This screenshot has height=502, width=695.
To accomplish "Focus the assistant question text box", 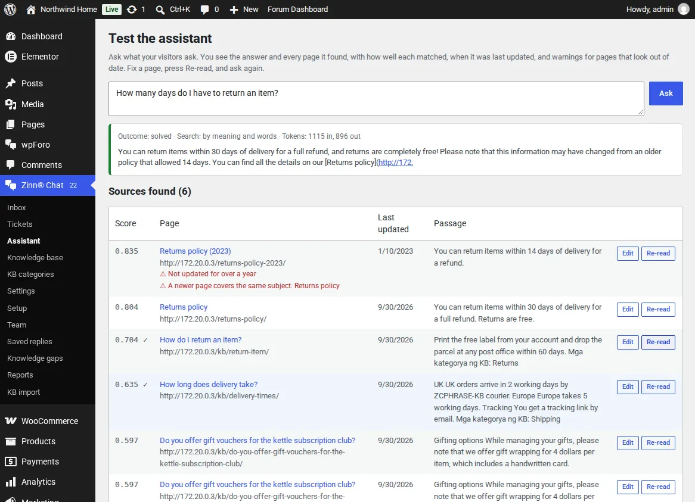I will click(376, 99).
